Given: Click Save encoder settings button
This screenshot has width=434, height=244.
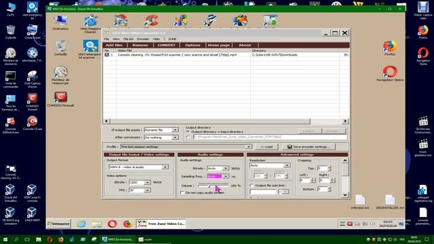Looking at the screenshot, I should 309,146.
